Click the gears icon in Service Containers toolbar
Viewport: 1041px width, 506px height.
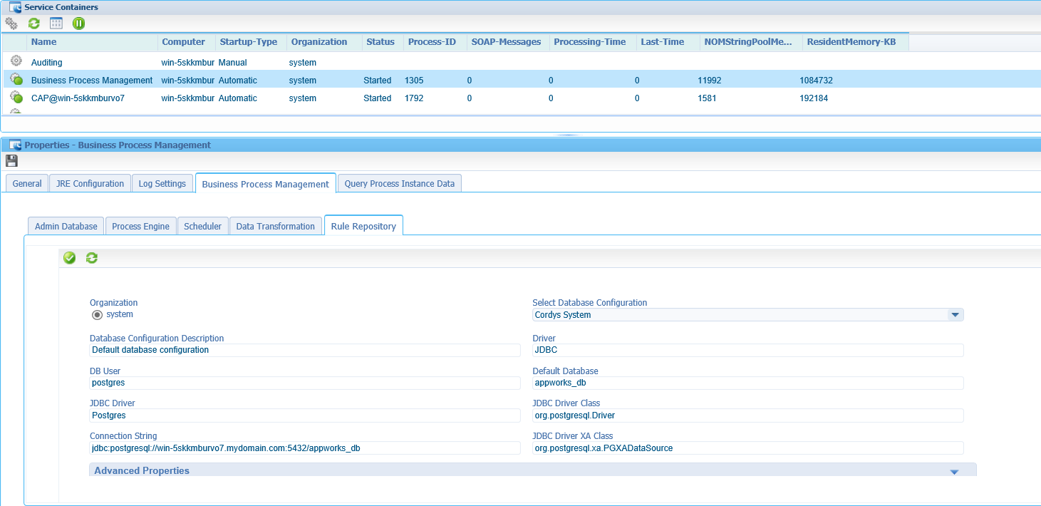pos(11,24)
